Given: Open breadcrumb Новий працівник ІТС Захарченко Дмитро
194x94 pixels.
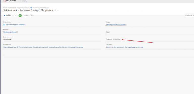Looking at the screenshot, I should 16,8.
